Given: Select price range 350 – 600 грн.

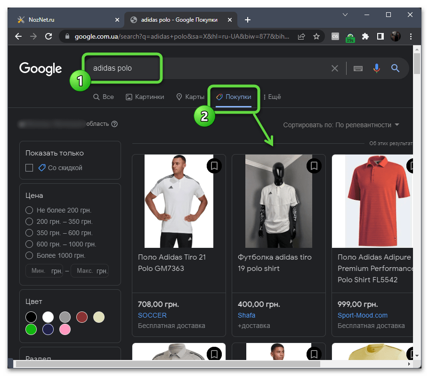Looking at the screenshot, I should pyautogui.click(x=29, y=233).
